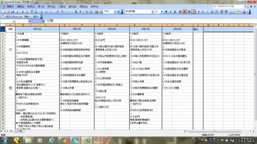
Task: Open the 資料(D) menu
Action: coord(72,7)
